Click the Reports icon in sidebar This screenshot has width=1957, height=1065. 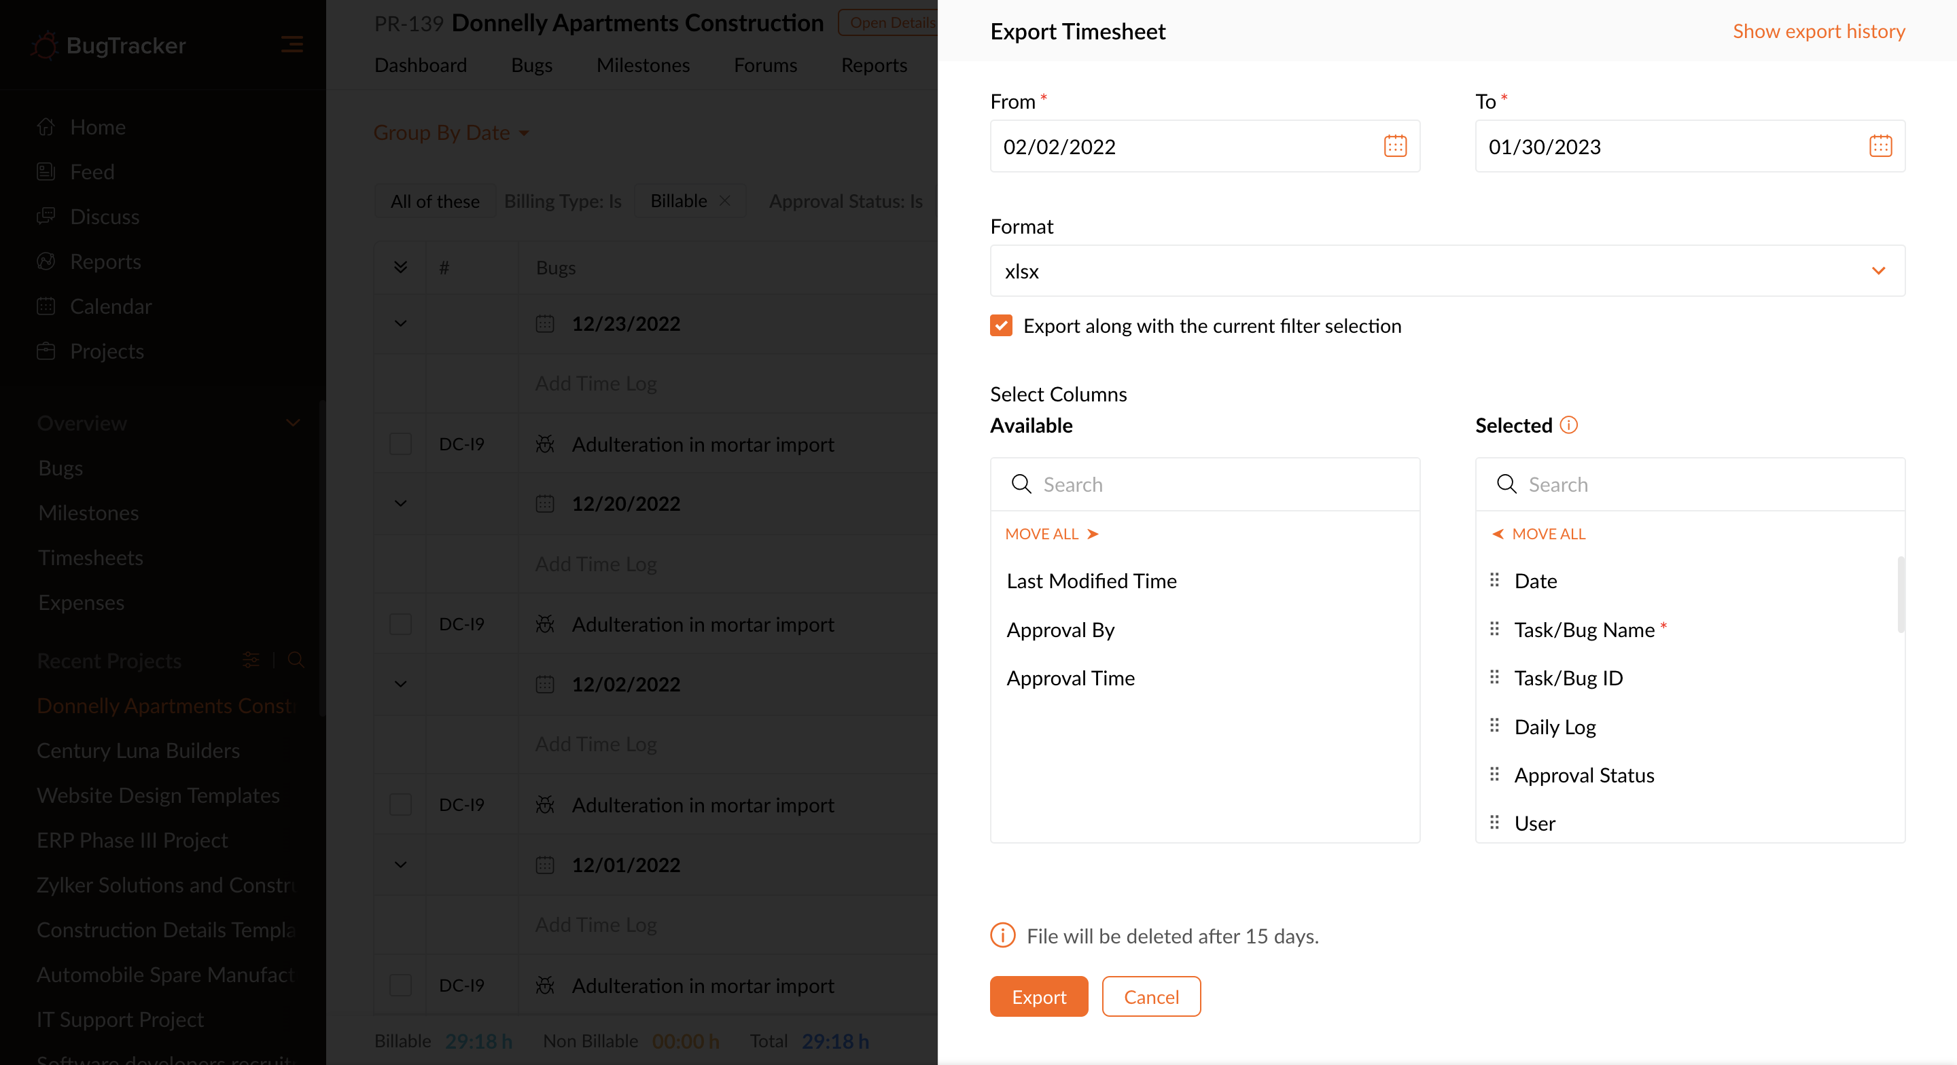click(x=46, y=261)
